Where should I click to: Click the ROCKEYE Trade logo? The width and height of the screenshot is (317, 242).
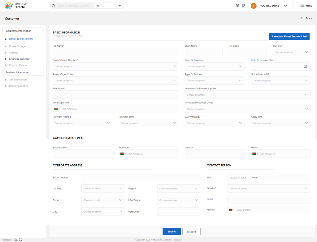coord(16,6)
